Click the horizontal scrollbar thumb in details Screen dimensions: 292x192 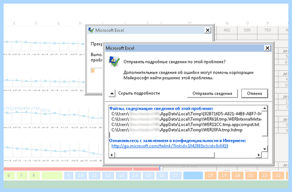point(164,155)
